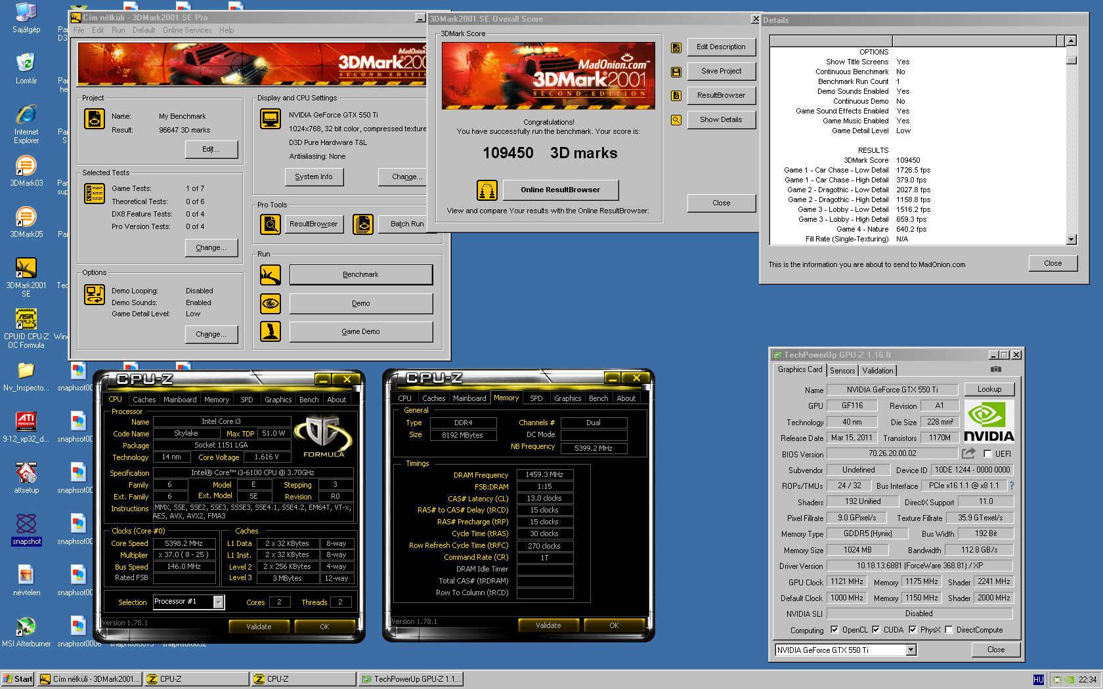The image size is (1103, 689).
Task: Click GPU-Z screenshot camera icon
Action: pyautogui.click(x=996, y=369)
